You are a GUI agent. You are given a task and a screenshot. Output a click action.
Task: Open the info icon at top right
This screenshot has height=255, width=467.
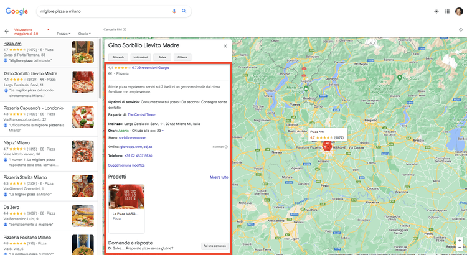pyautogui.click(x=461, y=30)
